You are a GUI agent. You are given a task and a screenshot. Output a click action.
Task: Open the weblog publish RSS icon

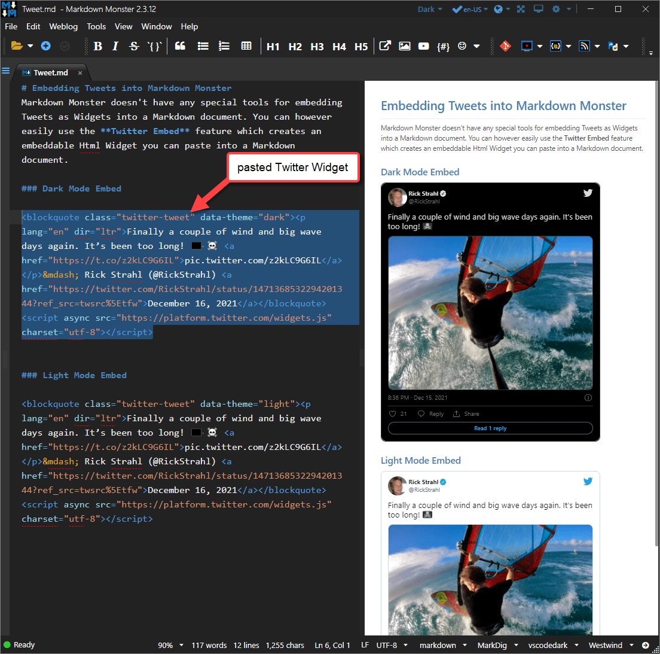584,46
